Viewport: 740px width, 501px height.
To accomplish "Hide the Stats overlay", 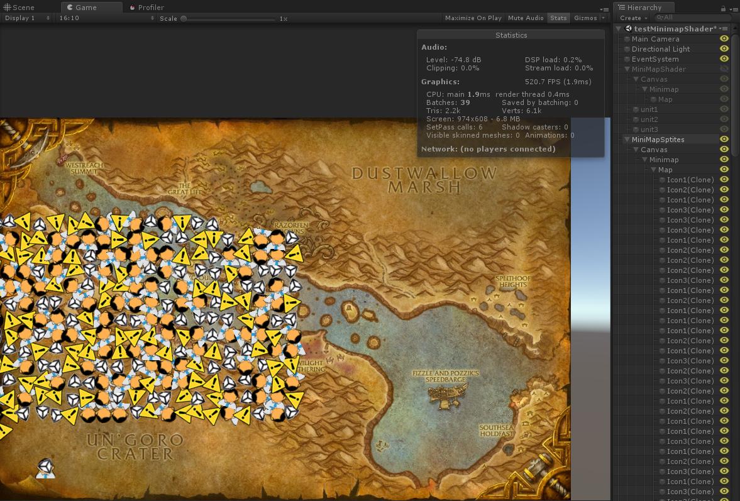I will click(x=558, y=18).
